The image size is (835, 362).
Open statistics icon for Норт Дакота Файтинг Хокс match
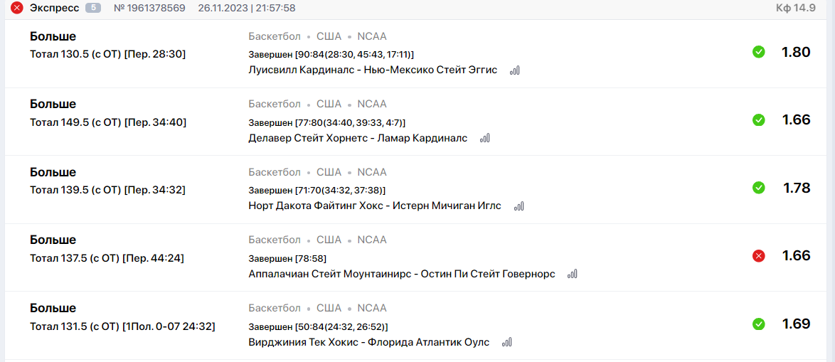(x=518, y=206)
